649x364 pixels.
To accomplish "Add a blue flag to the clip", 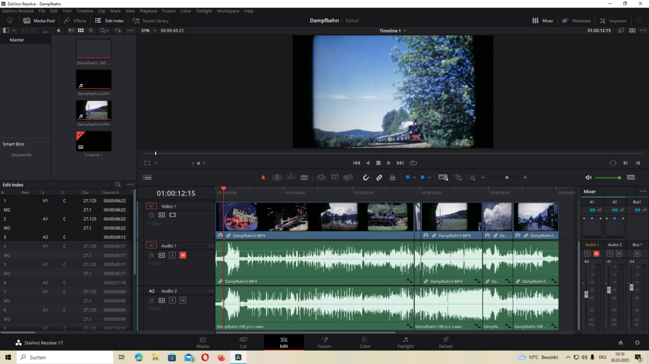I will click(x=408, y=177).
